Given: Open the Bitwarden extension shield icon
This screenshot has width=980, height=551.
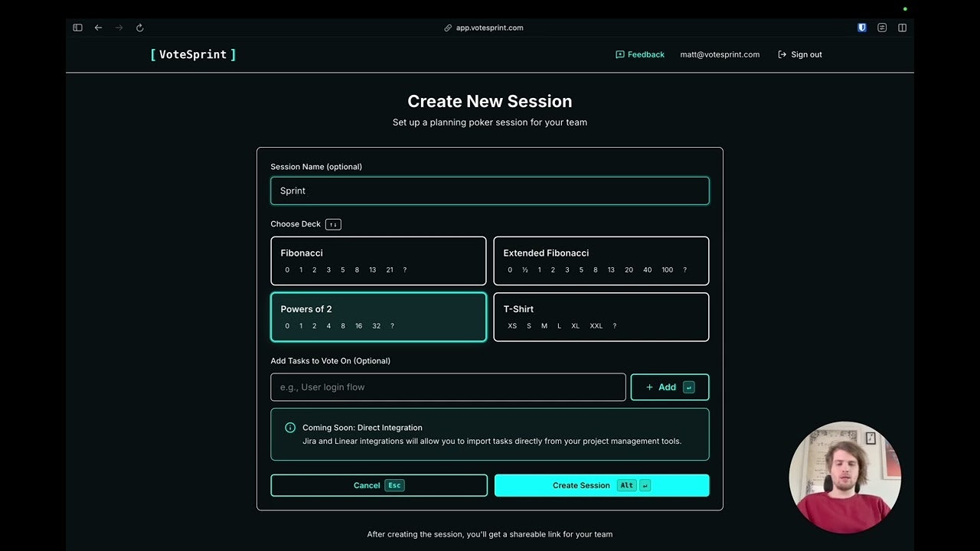Looking at the screenshot, I should click(x=861, y=28).
